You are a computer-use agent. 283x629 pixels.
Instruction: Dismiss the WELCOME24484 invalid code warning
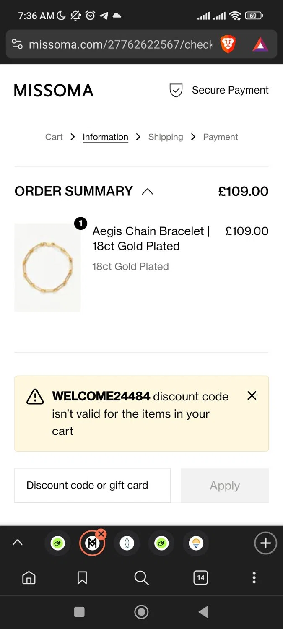click(252, 395)
